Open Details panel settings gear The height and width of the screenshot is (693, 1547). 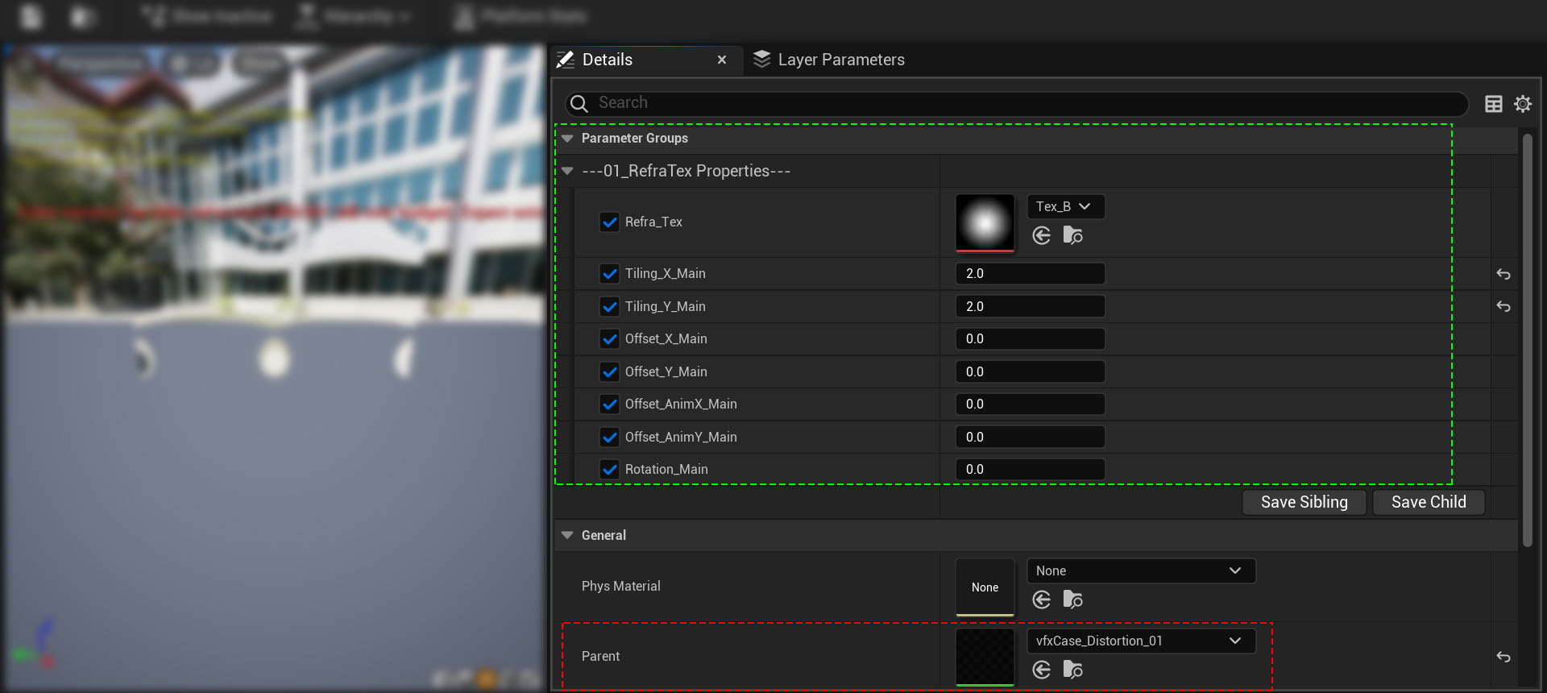1523,104
